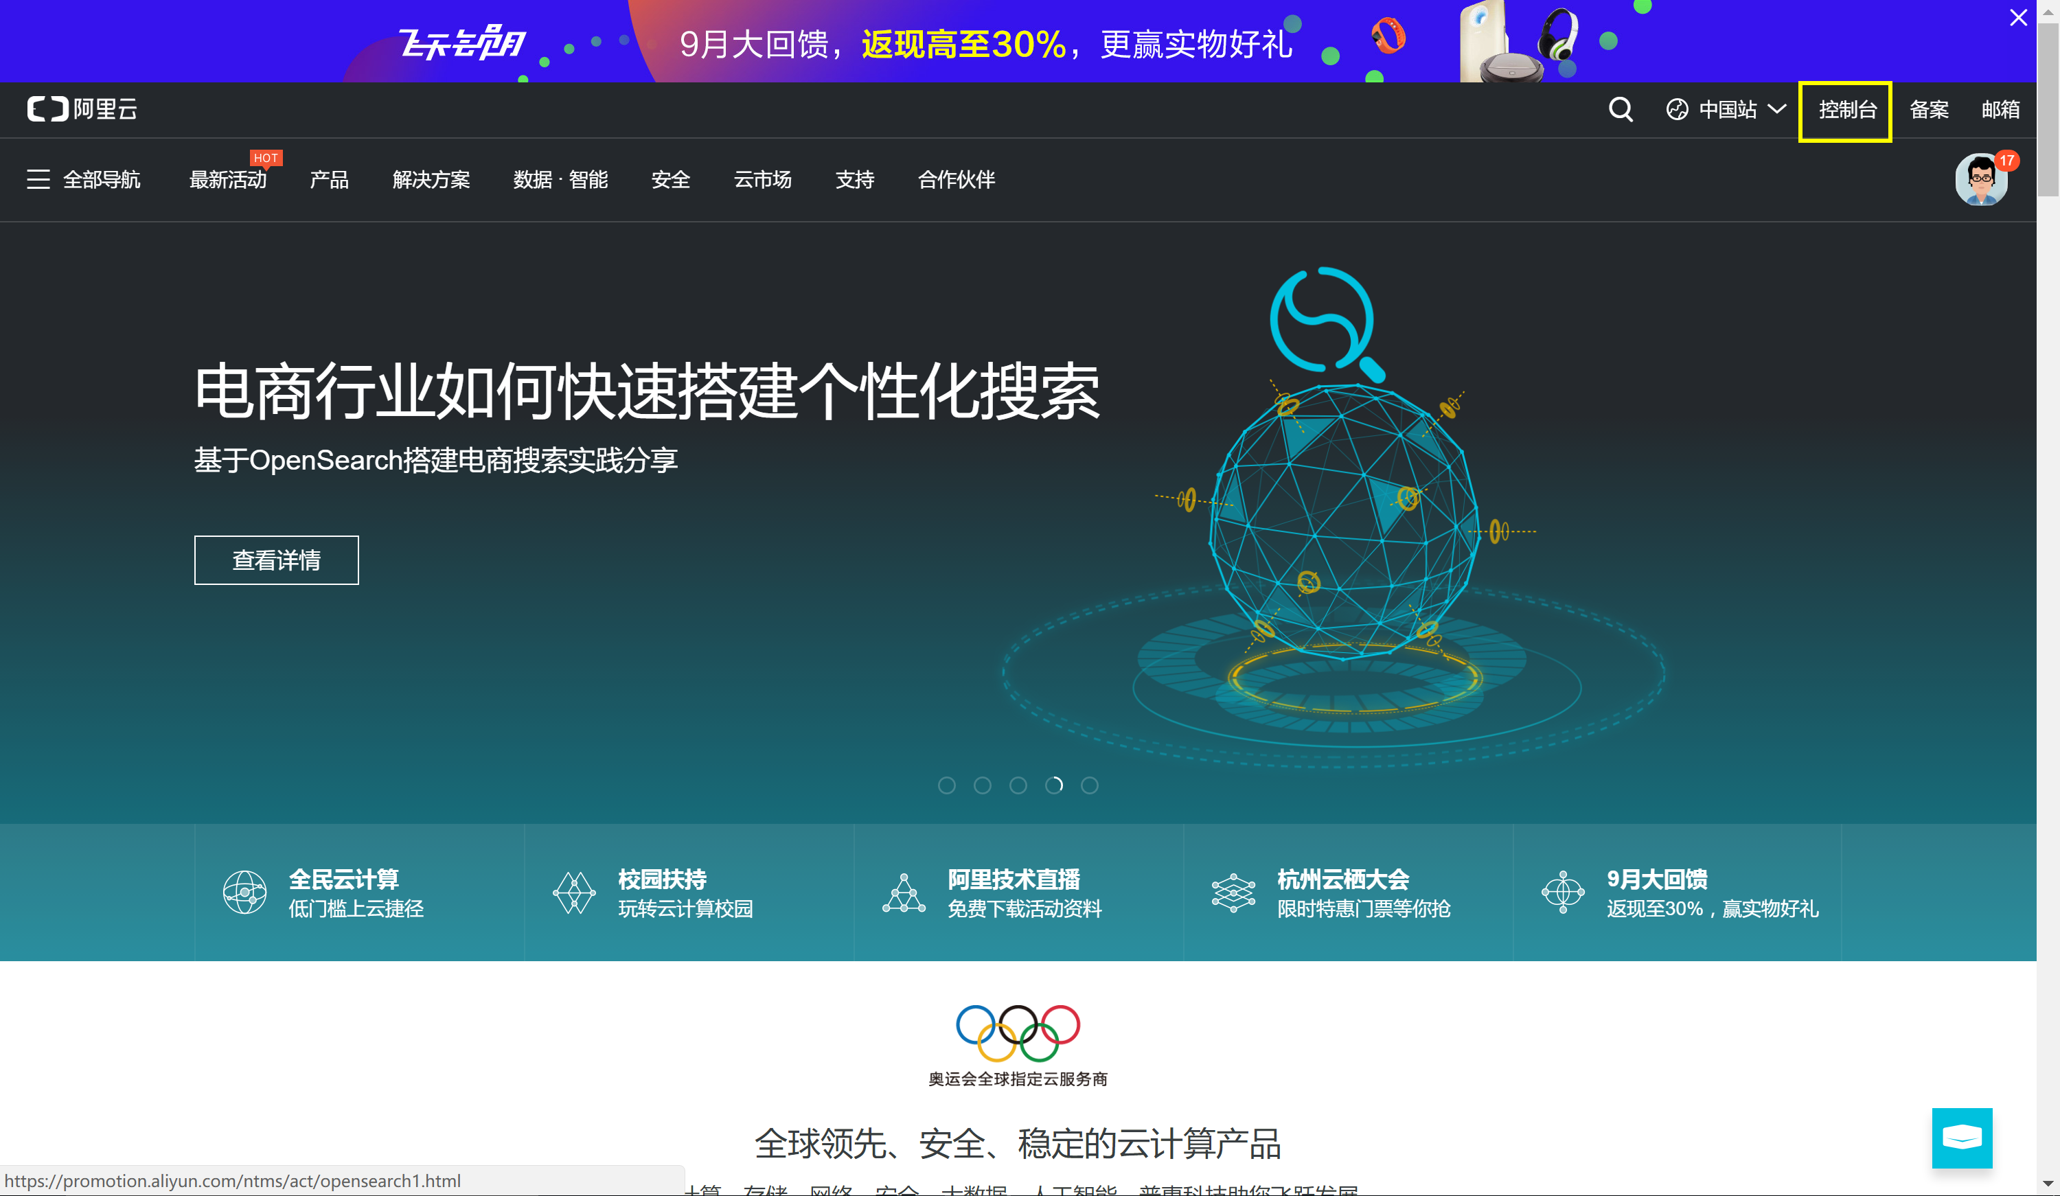Open the 控制台 console link
Viewport: 2060px width, 1196px height.
[x=1846, y=110]
